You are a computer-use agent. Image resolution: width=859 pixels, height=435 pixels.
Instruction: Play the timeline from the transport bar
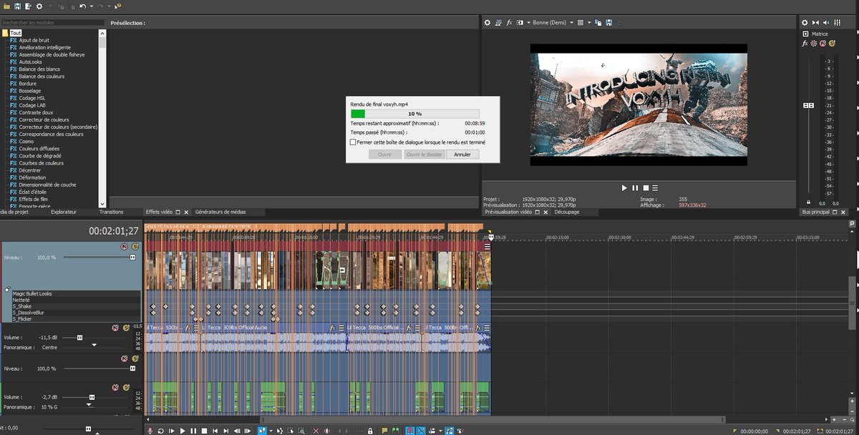pyautogui.click(x=183, y=431)
